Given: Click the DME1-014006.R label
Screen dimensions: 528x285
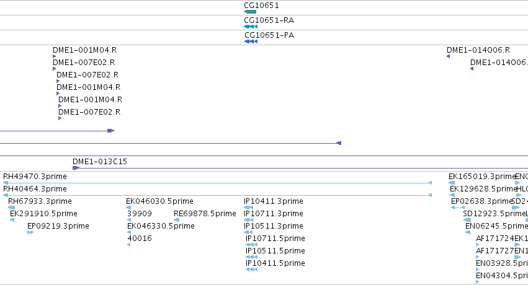Looking at the screenshot, I should (478, 50).
